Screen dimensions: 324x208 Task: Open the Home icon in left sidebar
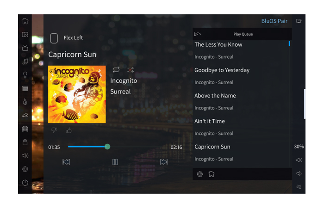coord(25,21)
